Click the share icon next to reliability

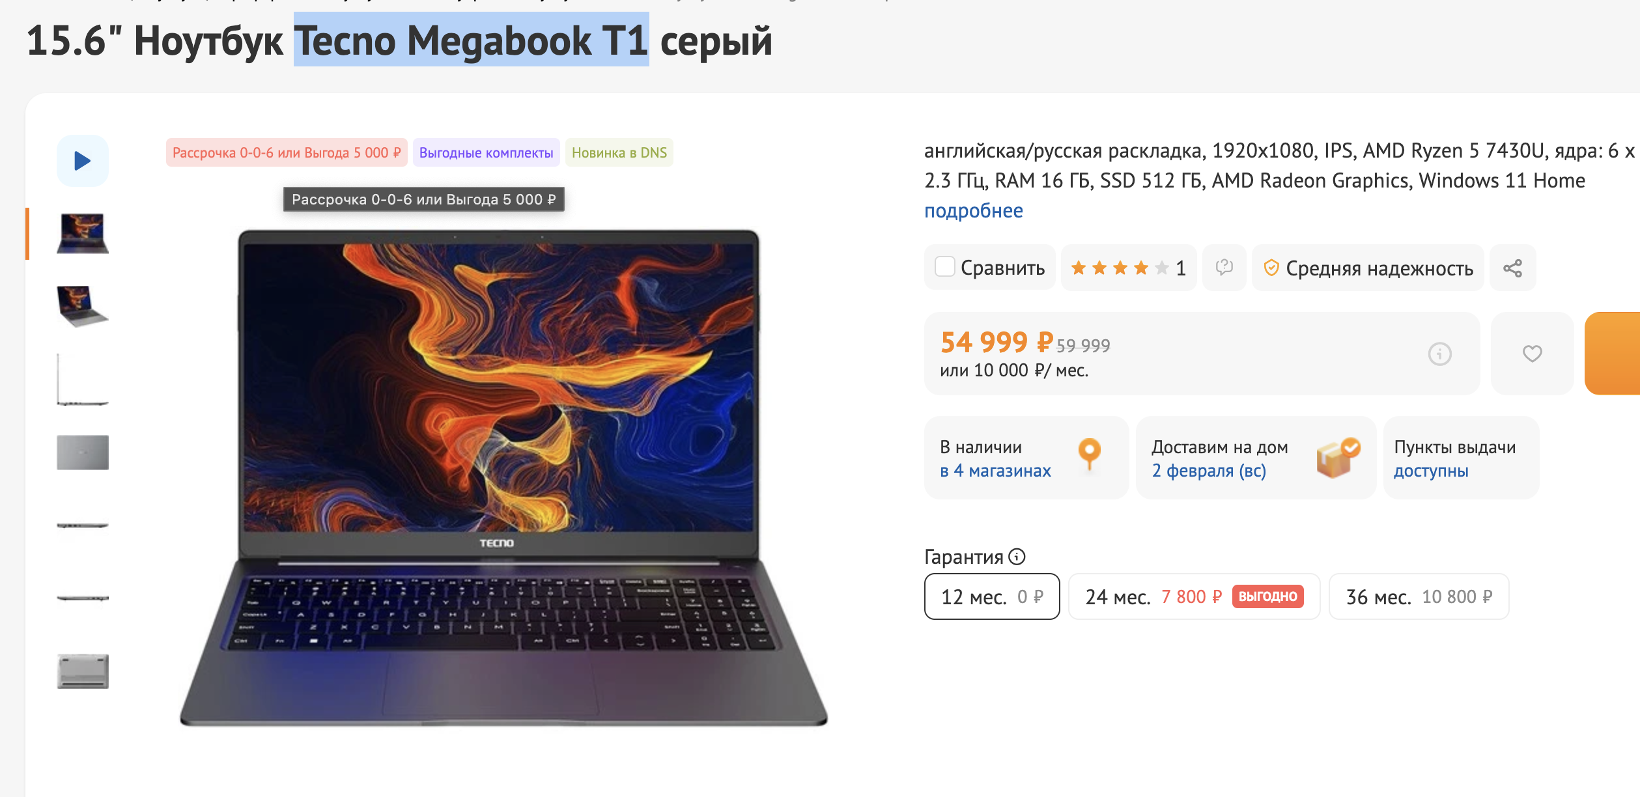1512,268
